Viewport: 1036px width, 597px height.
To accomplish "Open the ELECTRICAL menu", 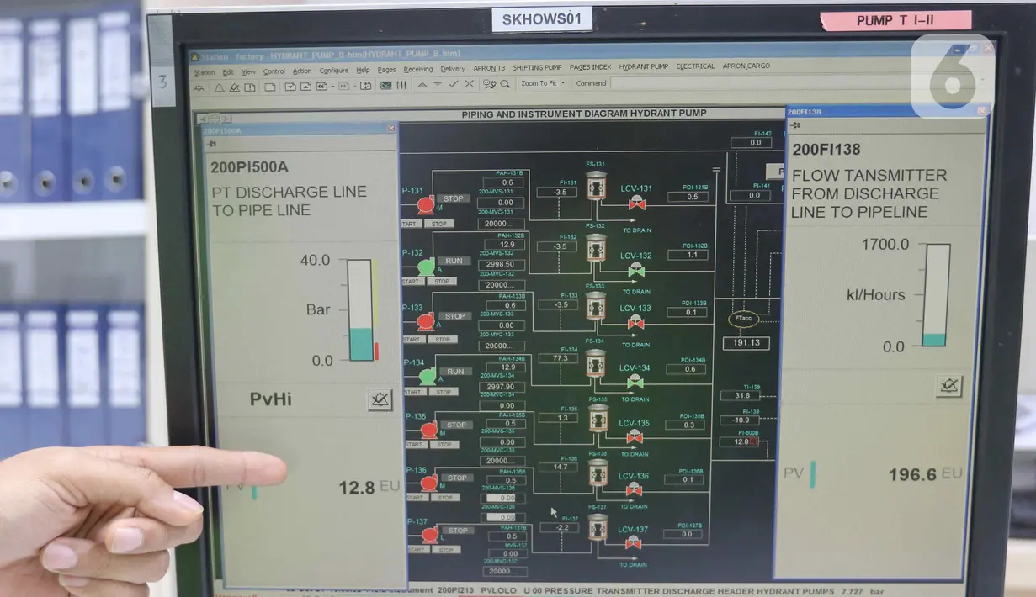I will click(695, 66).
